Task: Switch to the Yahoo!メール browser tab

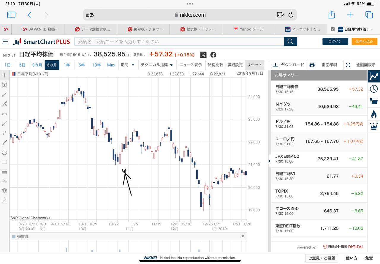Action: 248,29
